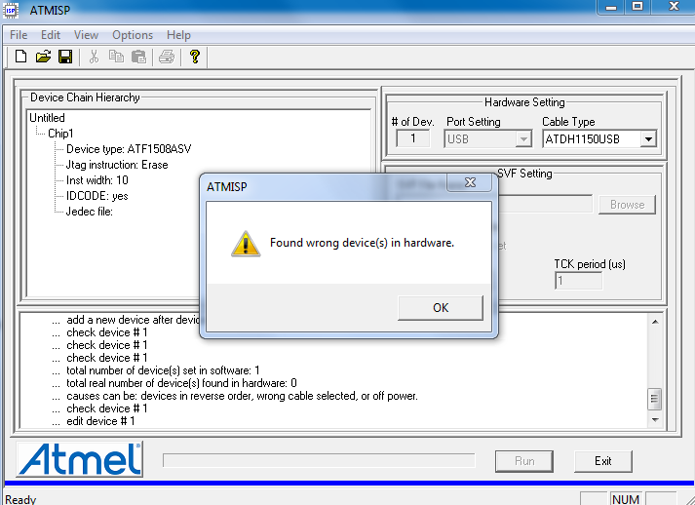Confirm the error dialog with OK

click(x=441, y=308)
